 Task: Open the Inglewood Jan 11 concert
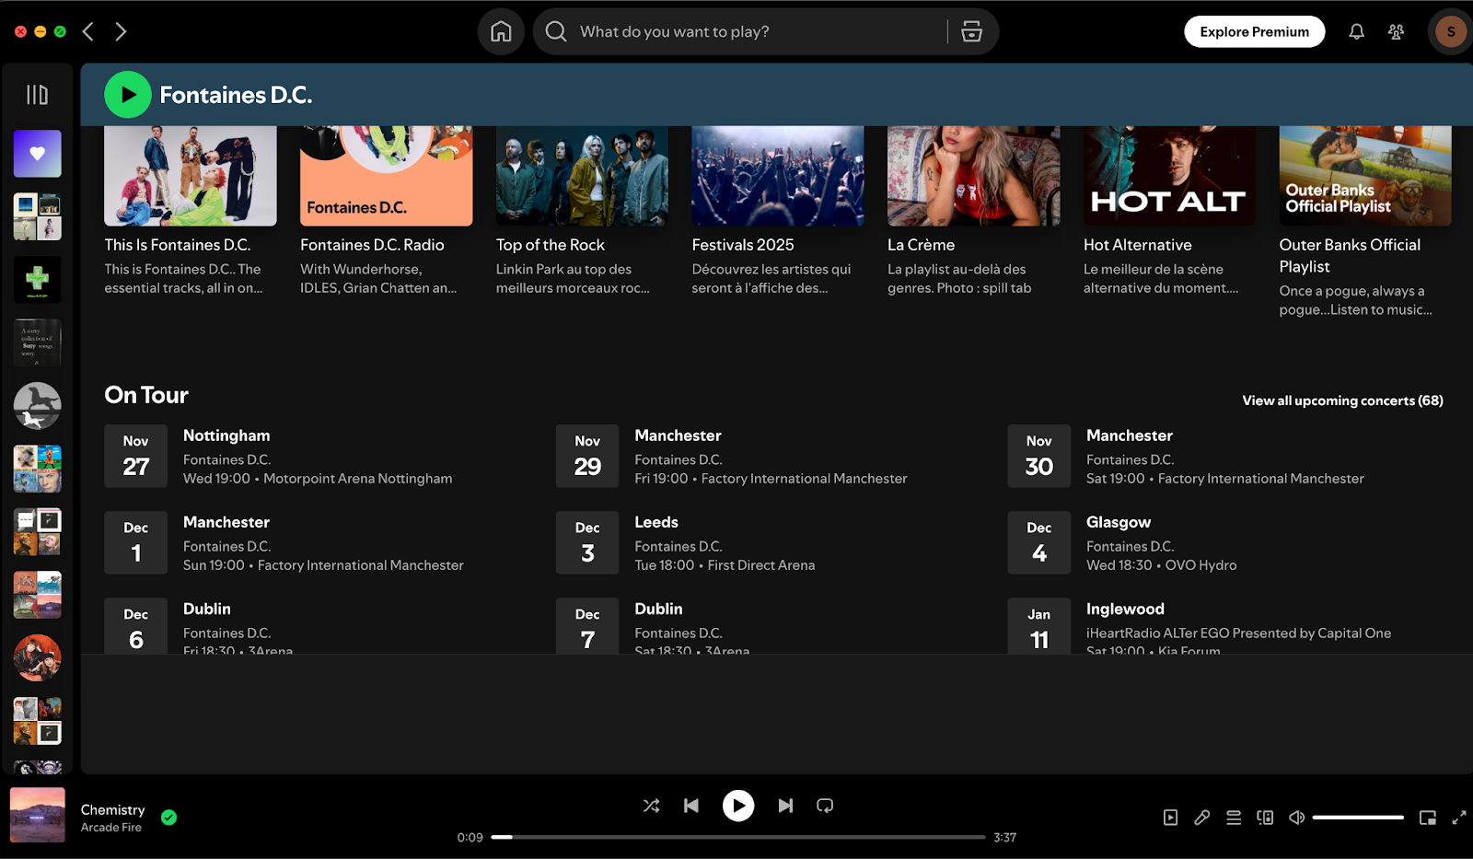point(1222,626)
